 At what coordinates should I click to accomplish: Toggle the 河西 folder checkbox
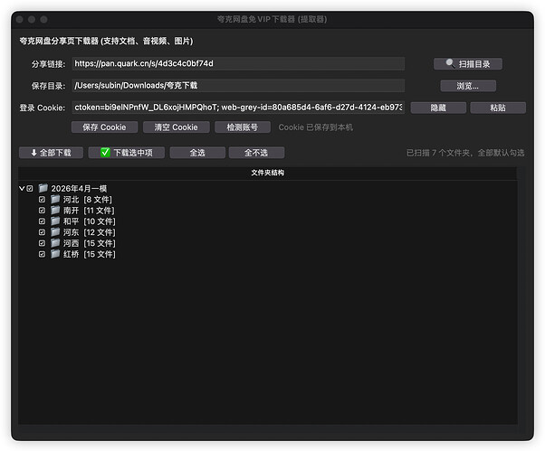click(42, 243)
